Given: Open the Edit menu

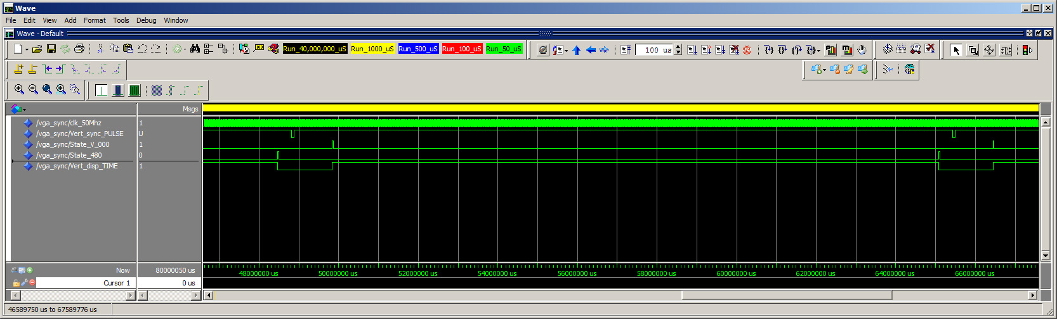Looking at the screenshot, I should point(29,20).
